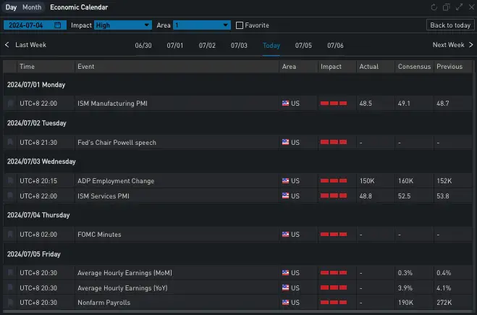Click the 2024-07-04 date input field
Screen dimensions: 477x315
(29, 25)
